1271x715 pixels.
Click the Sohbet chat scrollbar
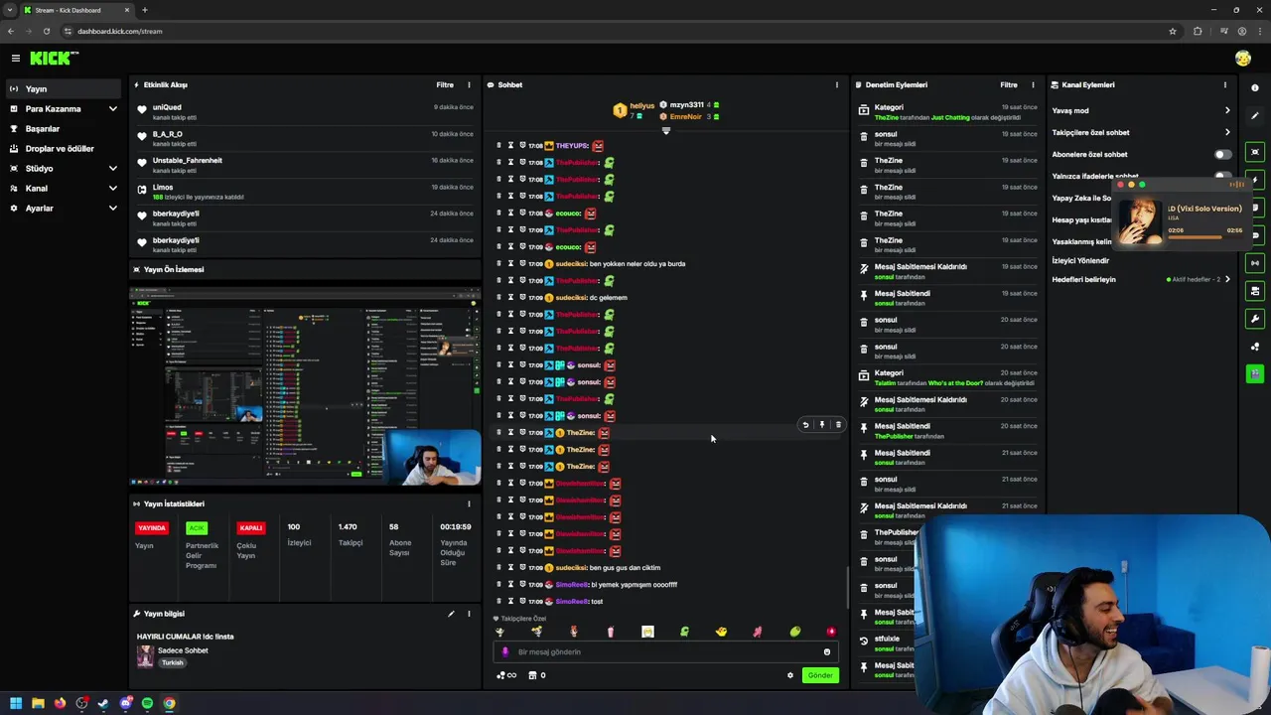(x=847, y=586)
